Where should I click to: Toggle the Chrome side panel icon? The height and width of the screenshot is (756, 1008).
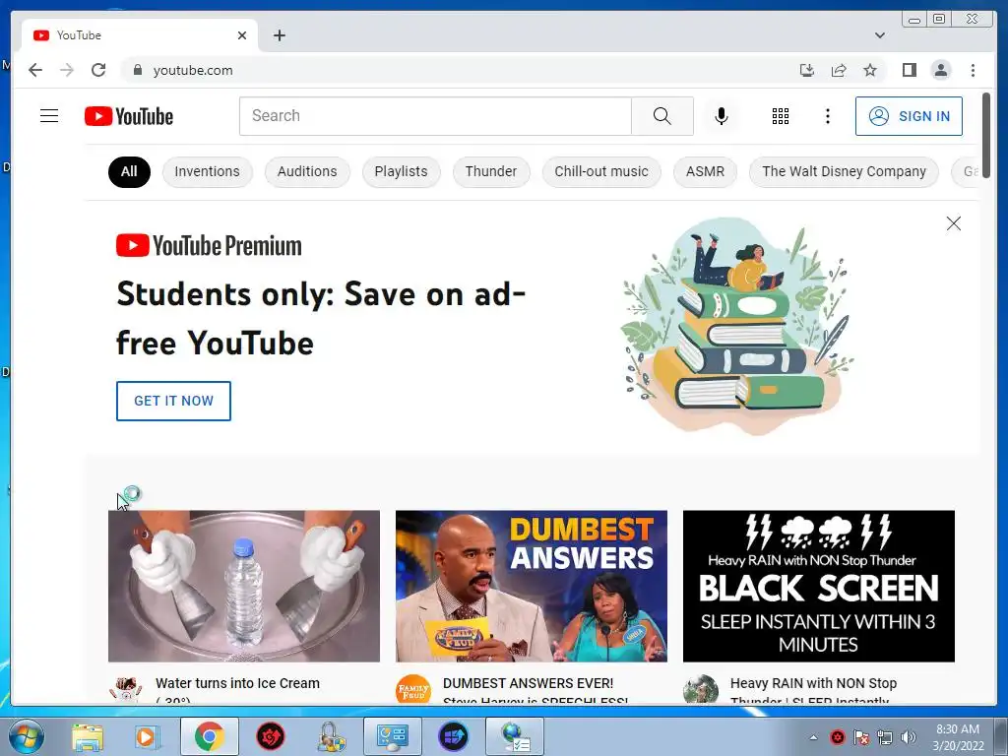(909, 70)
